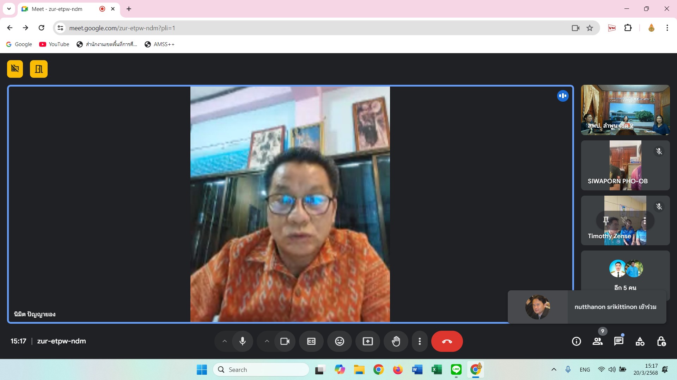Open the YouTube bookmark
Viewport: 677px width, 380px height.
[x=54, y=44]
